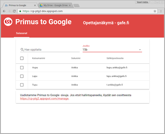Check the box for Hupu Ankka

click(x=22, y=68)
